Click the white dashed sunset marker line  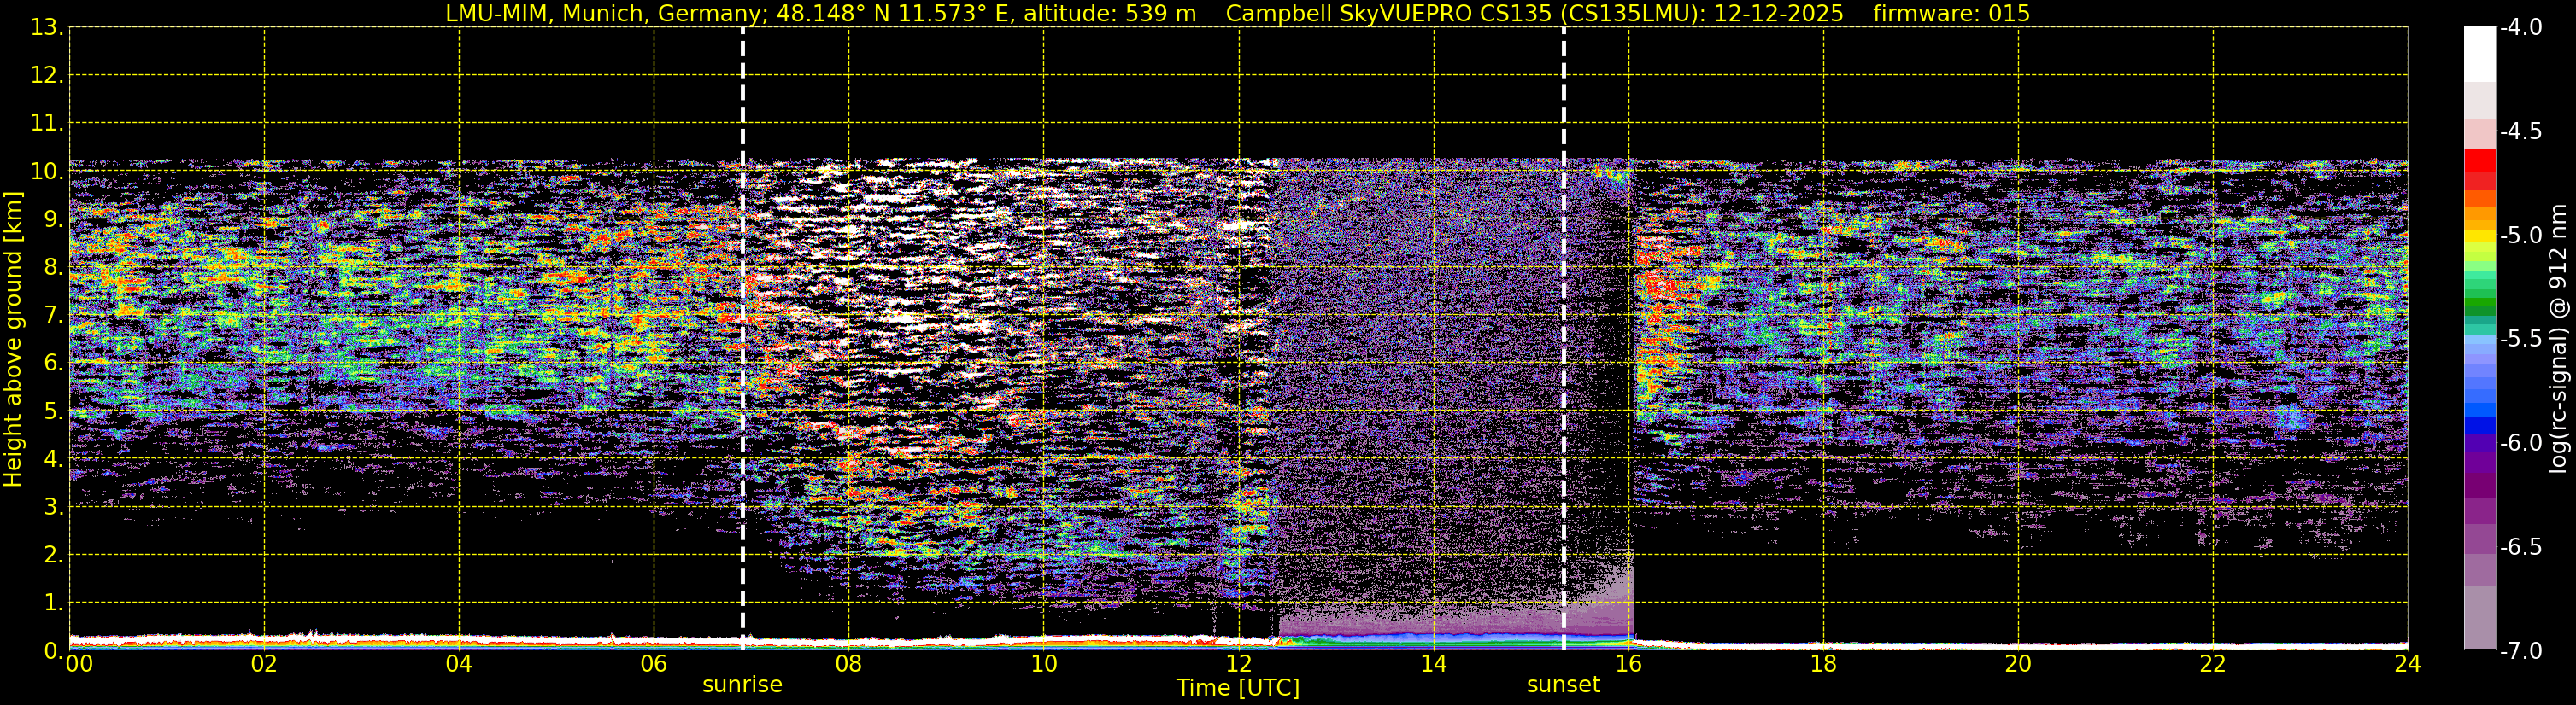pyautogui.click(x=1564, y=339)
